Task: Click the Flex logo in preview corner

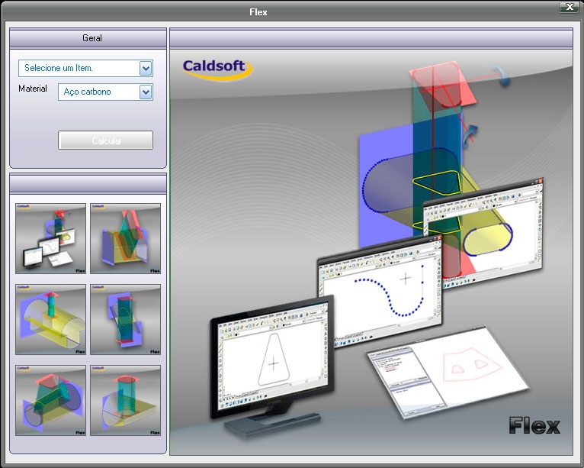Action: (x=534, y=425)
